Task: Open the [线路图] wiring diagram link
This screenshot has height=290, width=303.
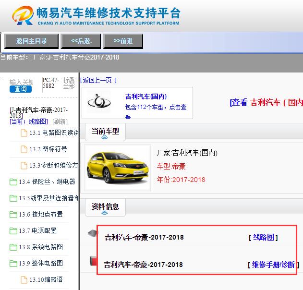Action: click(x=264, y=237)
